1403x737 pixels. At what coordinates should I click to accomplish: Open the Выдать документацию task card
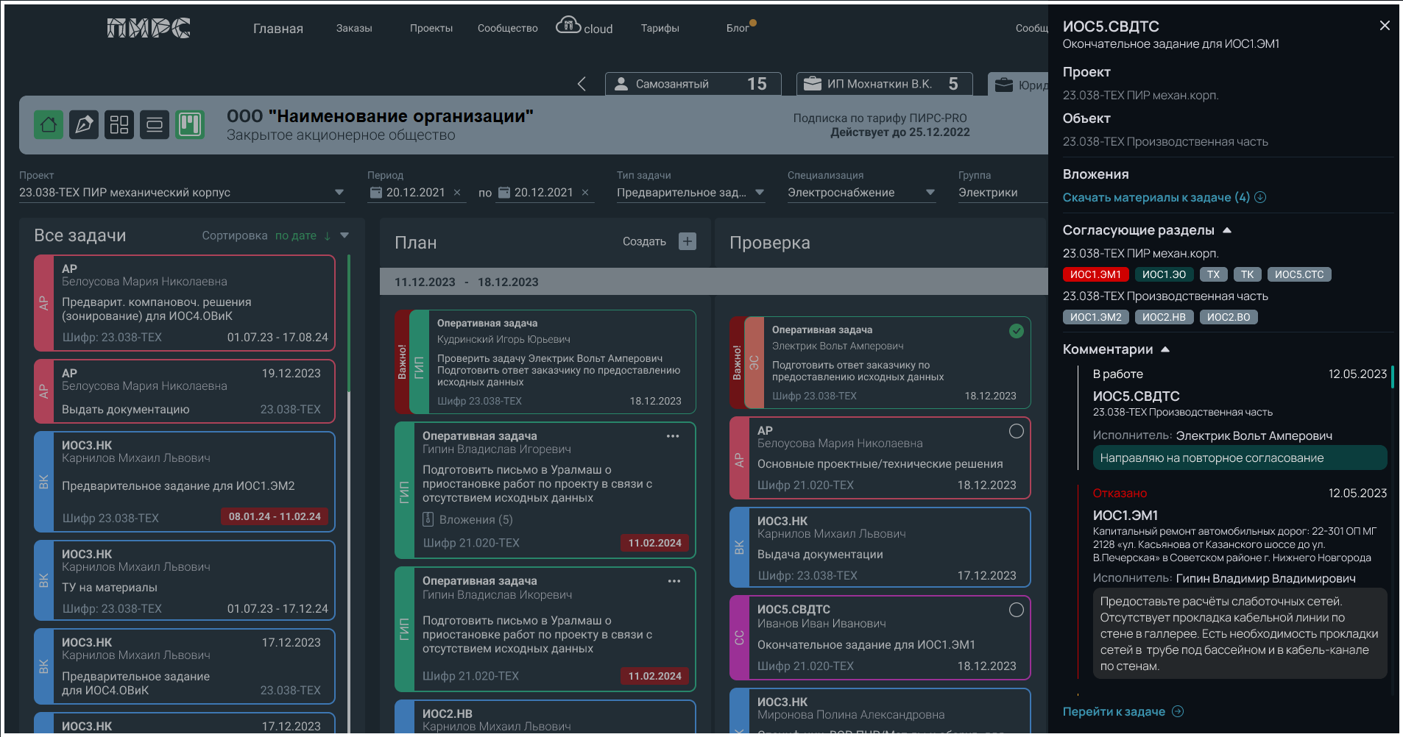[185, 391]
